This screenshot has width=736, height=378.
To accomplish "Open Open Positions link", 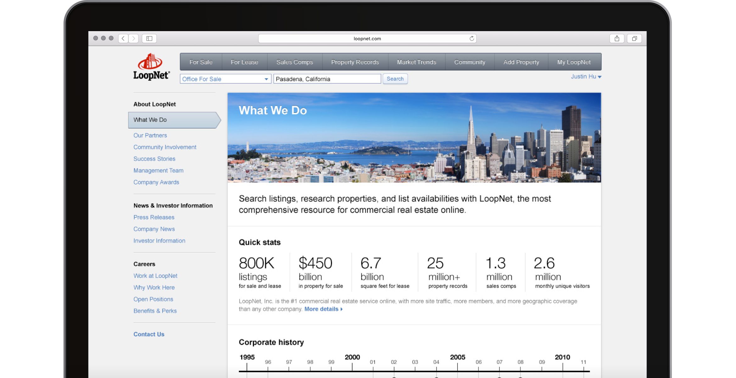I will (153, 299).
